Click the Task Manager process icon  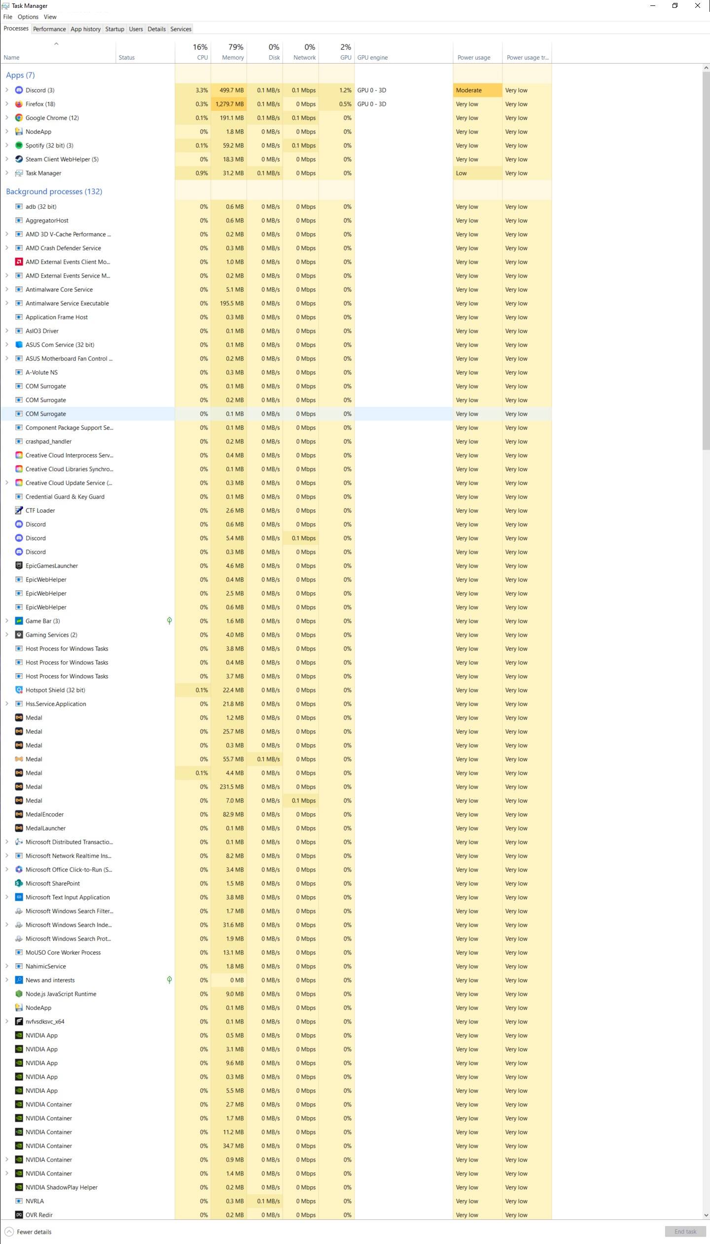point(19,173)
